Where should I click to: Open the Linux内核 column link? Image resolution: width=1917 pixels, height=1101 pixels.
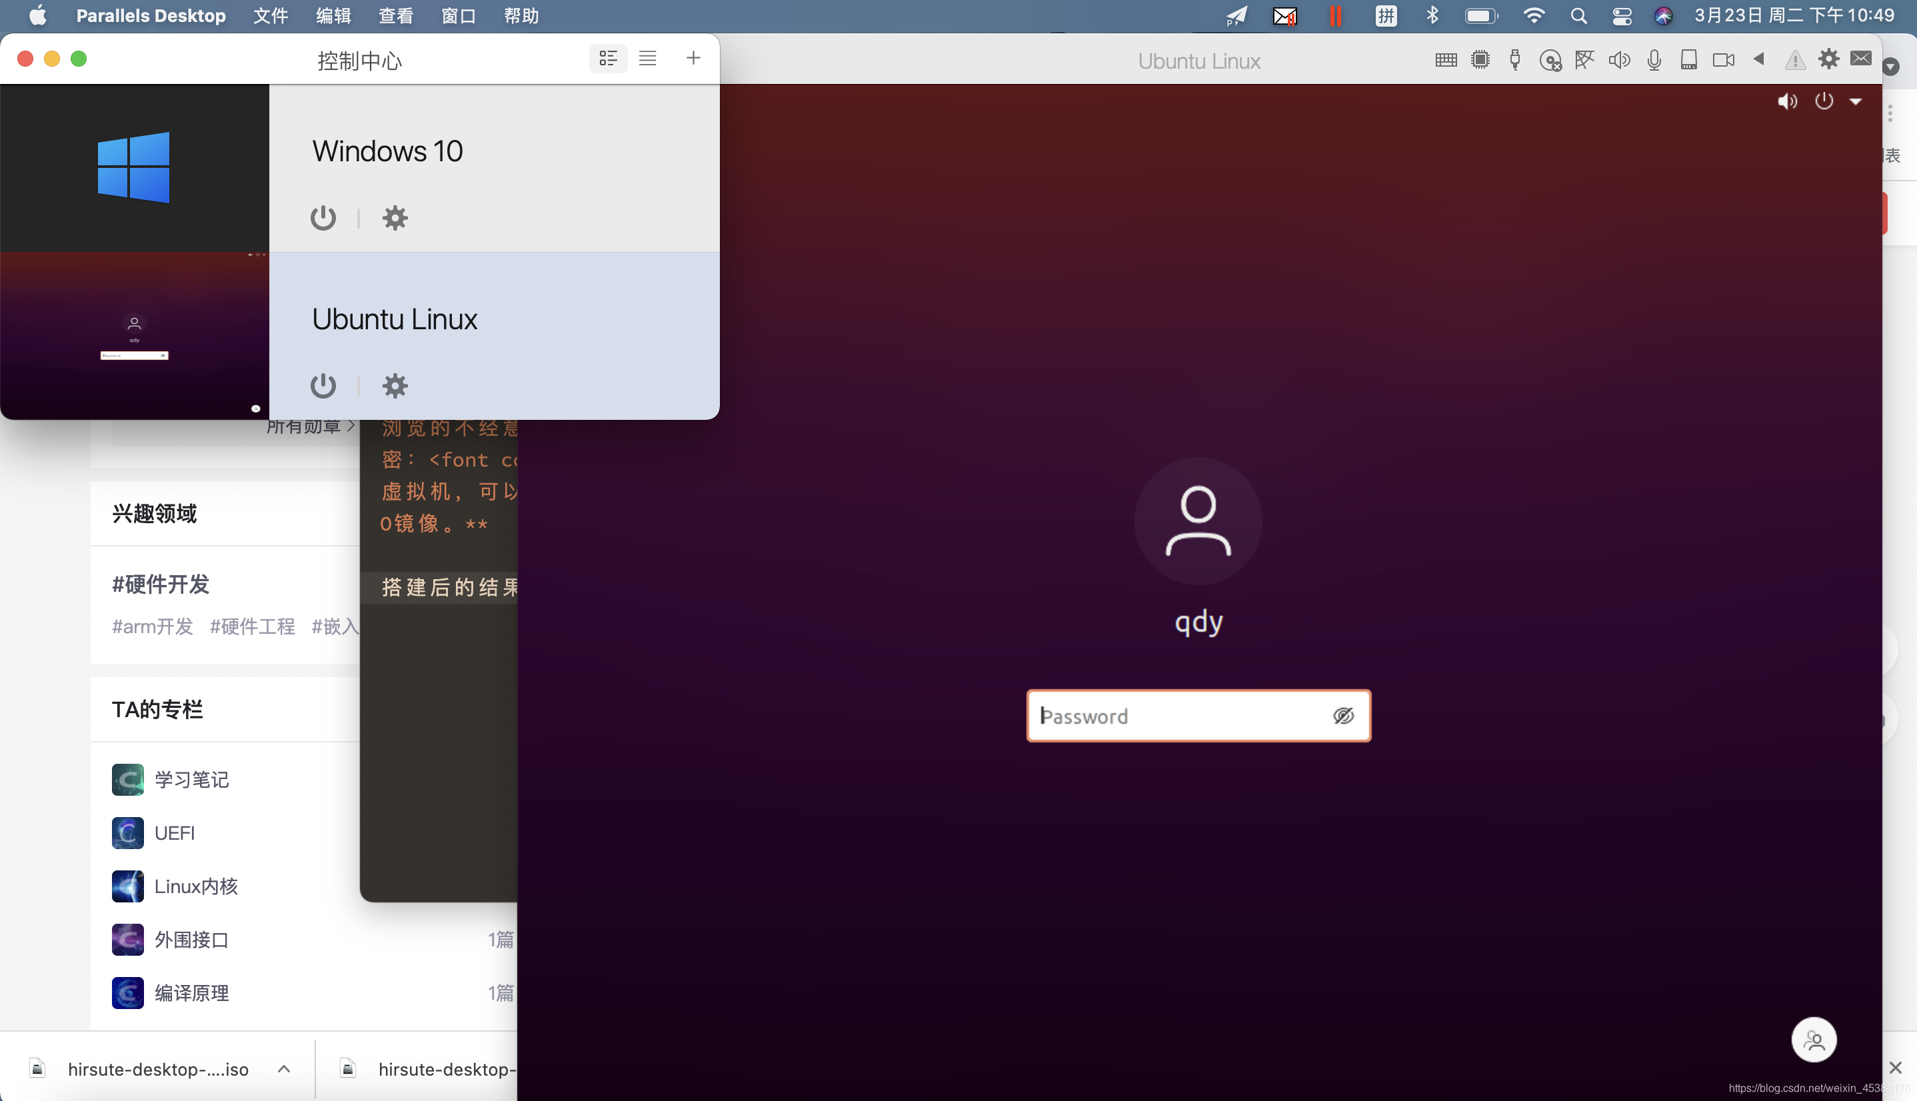[196, 886]
